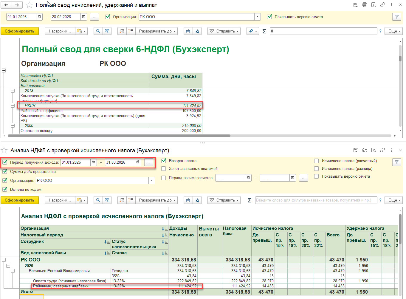
Task: Expand 'Разворачивать до' dropdown in upper toolbar
Action: point(156,31)
